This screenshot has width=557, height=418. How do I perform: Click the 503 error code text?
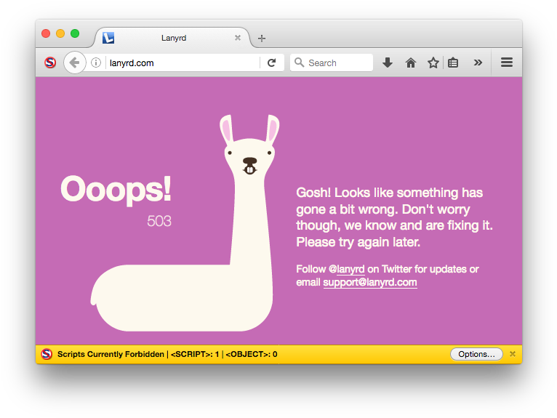tap(159, 221)
